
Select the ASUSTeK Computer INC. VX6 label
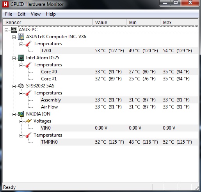click(56, 37)
